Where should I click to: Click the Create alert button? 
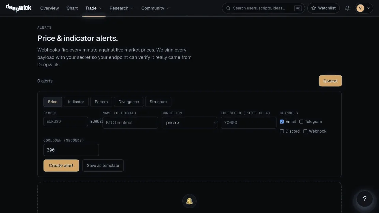[61, 166]
